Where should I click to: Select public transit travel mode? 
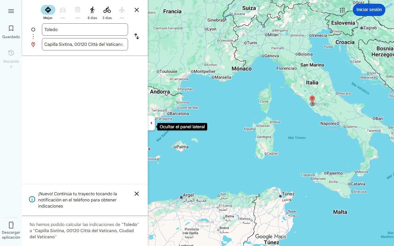click(78, 10)
